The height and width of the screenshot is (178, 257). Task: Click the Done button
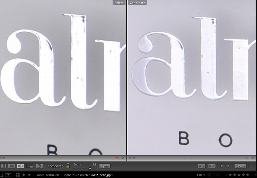(x=240, y=166)
